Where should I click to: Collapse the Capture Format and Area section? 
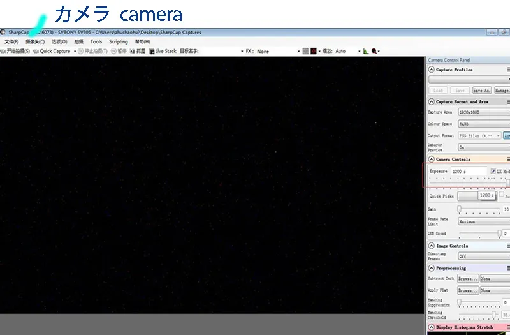coord(432,101)
